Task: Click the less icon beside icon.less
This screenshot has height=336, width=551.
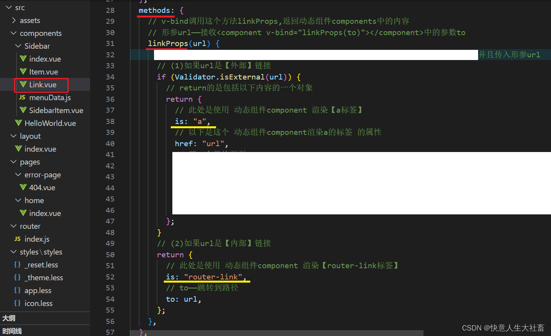Action: click(17, 303)
